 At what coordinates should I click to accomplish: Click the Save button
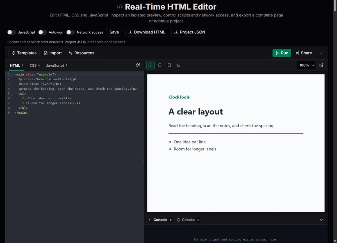pos(114,32)
